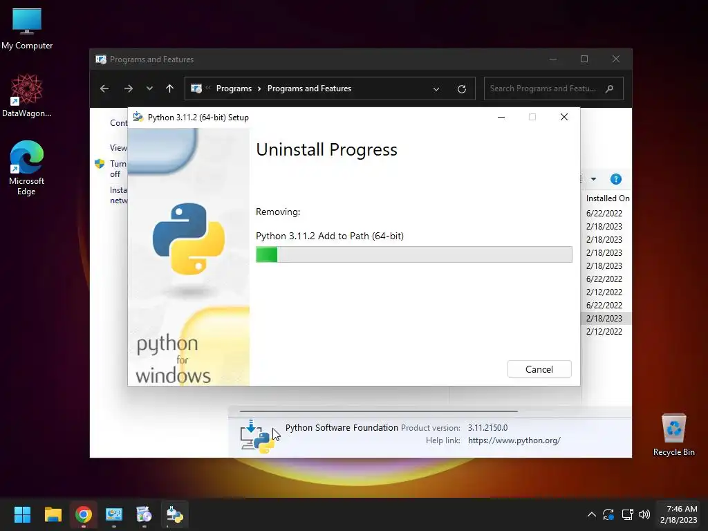The height and width of the screenshot is (531, 708).
Task: Open the clock and date panel
Action: [679, 514]
